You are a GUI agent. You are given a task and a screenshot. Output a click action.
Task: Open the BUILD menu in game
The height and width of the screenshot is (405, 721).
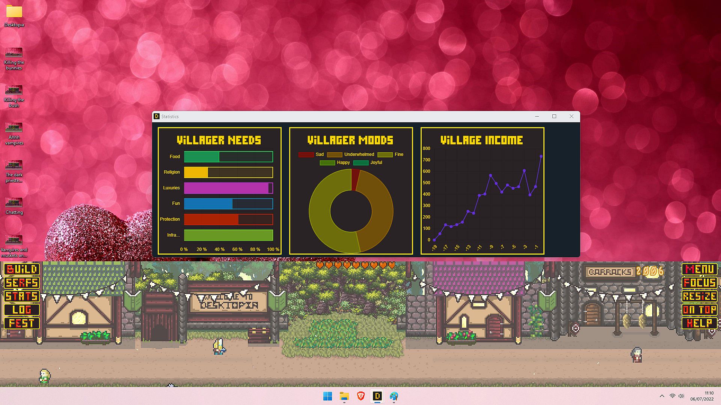pos(22,269)
